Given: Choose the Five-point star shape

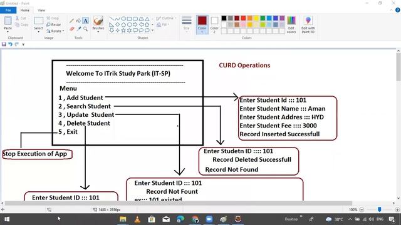Looking at the screenshot, I should click(x=123, y=31).
